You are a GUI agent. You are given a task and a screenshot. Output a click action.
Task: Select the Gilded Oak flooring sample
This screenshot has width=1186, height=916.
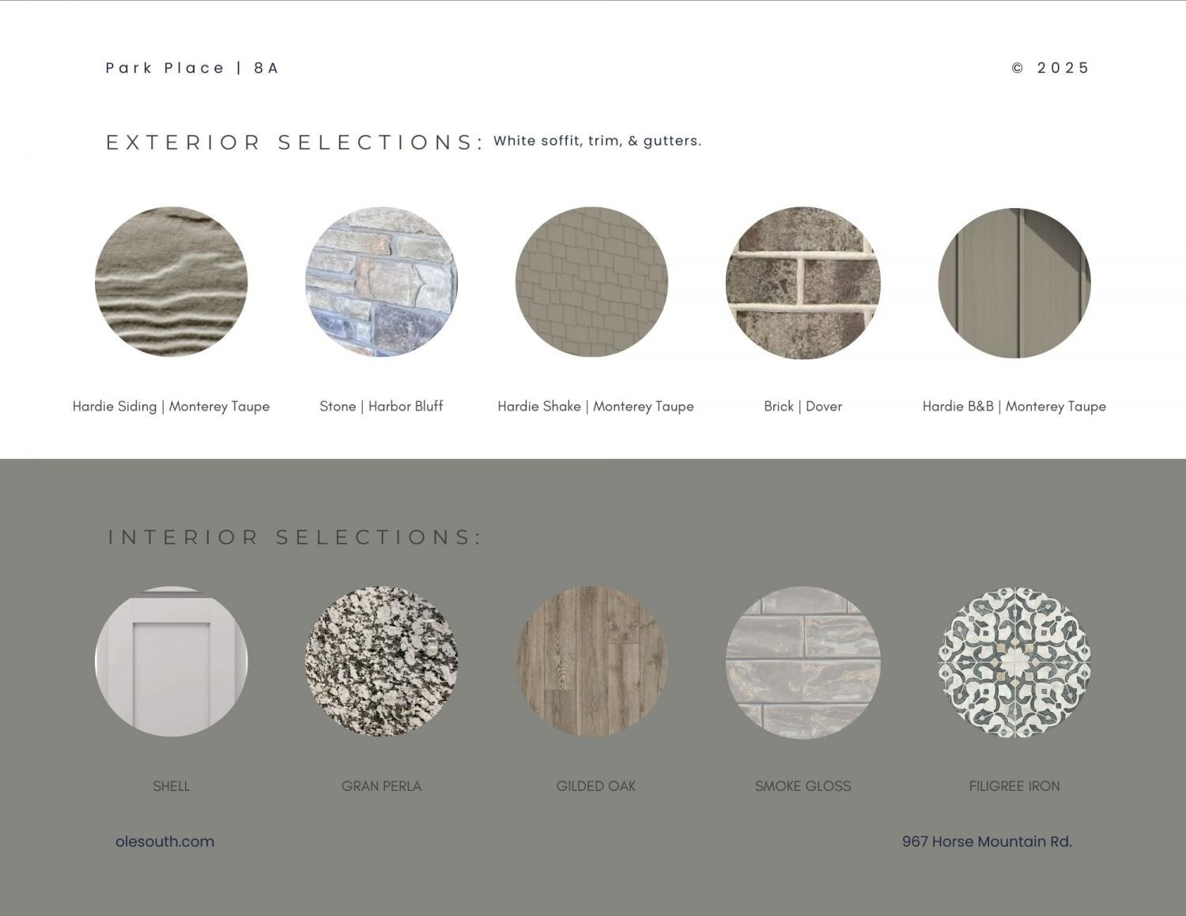pos(591,661)
